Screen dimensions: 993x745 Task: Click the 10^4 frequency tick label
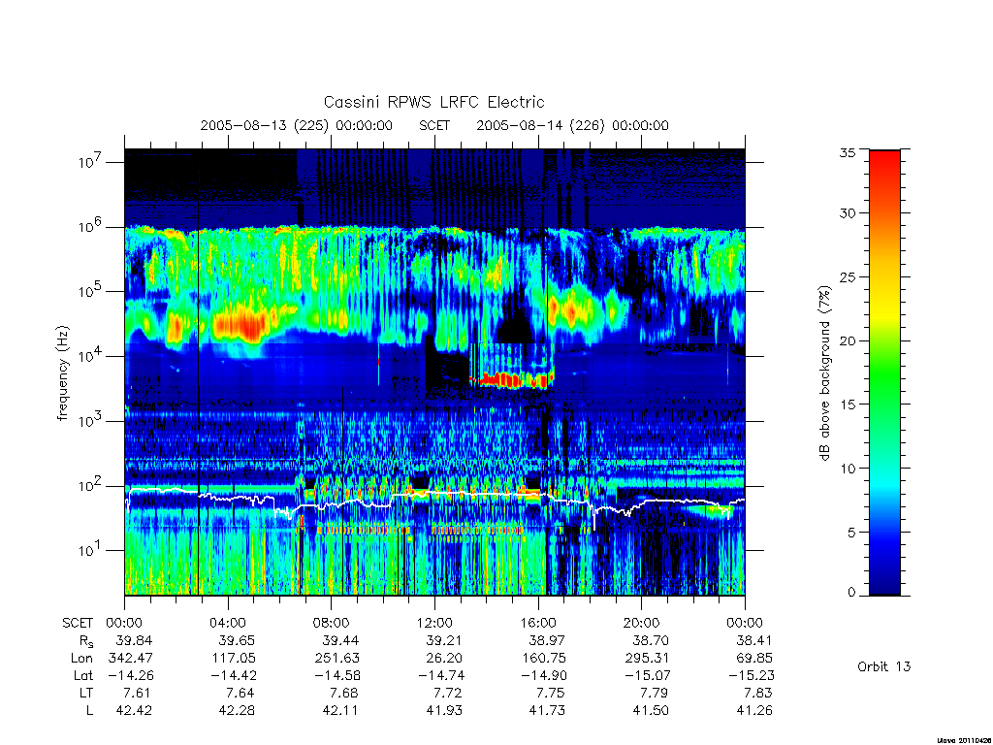coord(91,355)
